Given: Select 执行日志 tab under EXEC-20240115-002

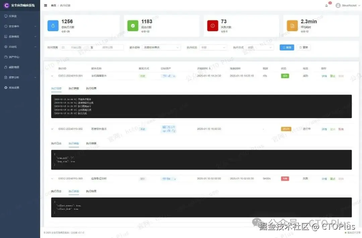Looking at the screenshot, I should point(56,143).
